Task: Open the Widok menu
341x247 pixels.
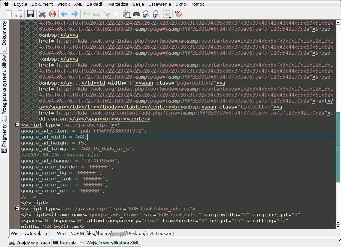Action: (63, 4)
